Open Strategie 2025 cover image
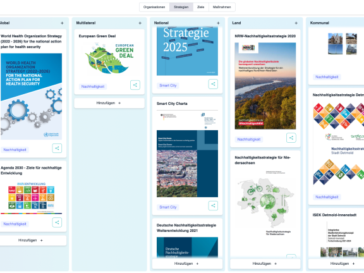 [187, 51]
